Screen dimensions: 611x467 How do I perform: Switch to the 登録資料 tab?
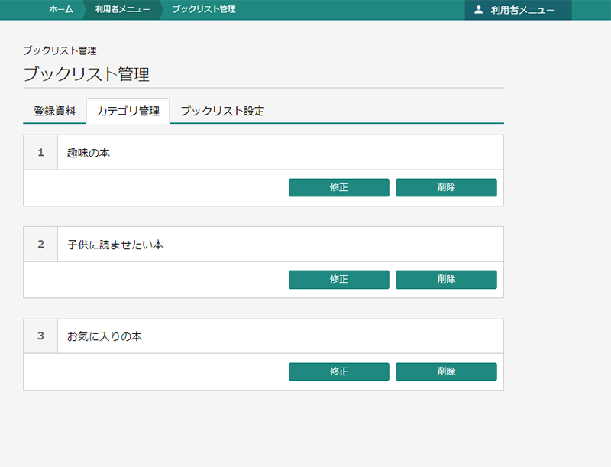click(x=54, y=111)
